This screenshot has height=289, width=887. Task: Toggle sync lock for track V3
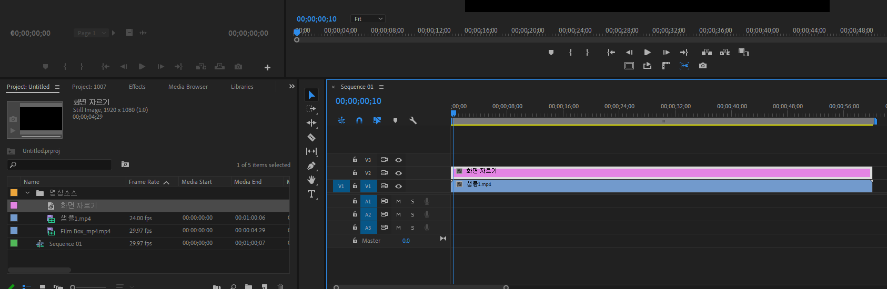pos(384,160)
